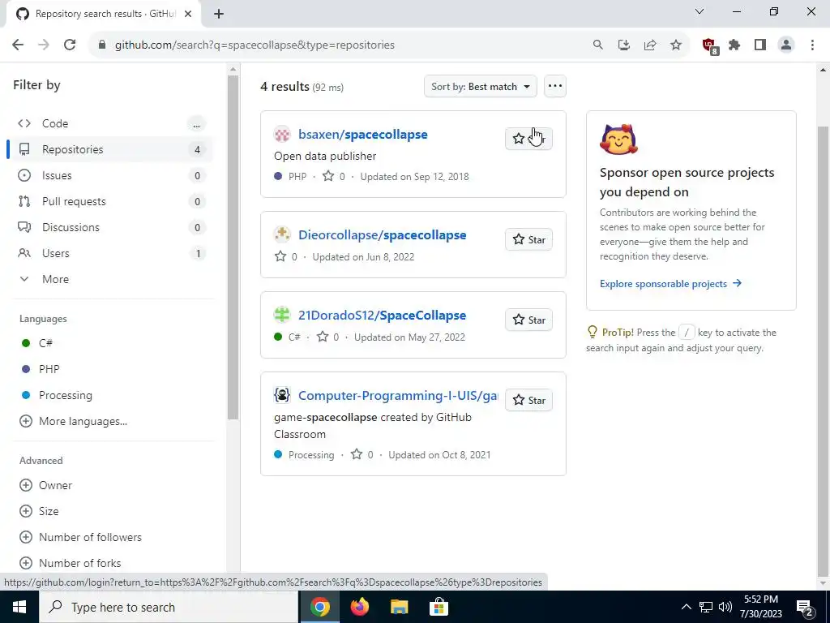Screen dimensions: 830x623
Task: Star the Computer-Programming-I-UIS repository
Action: tap(528, 400)
